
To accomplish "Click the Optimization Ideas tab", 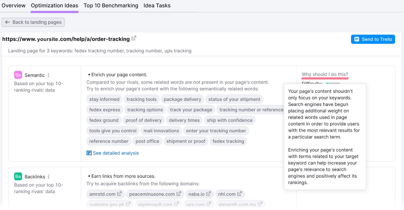I will tap(54, 6).
